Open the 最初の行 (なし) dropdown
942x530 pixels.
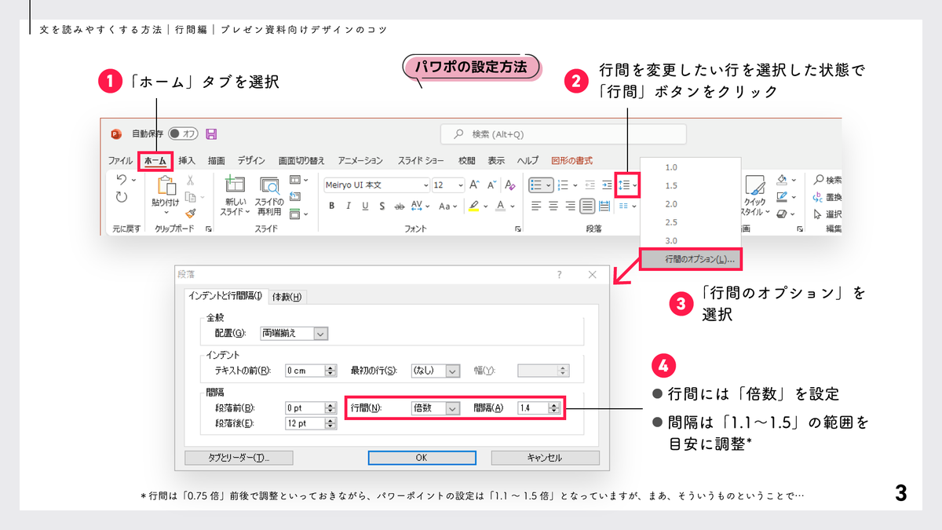click(452, 371)
